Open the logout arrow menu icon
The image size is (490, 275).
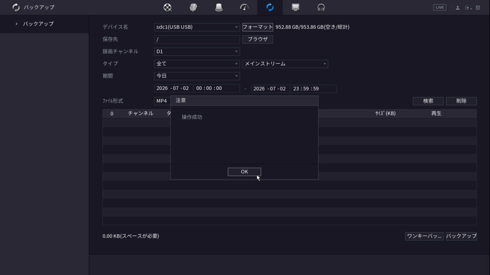pyautogui.click(x=468, y=8)
